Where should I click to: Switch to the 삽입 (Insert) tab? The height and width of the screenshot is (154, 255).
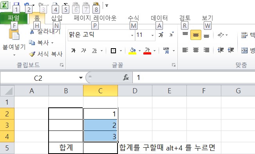[x=57, y=18]
